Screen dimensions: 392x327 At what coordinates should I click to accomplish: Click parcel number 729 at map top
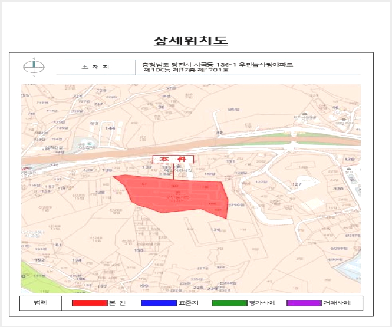coord(101,90)
